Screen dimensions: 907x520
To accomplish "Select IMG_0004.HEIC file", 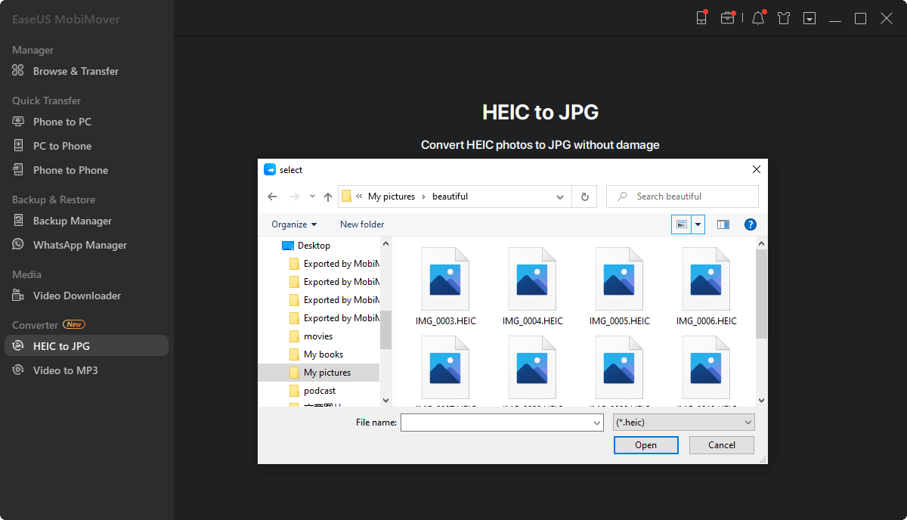I will tap(533, 287).
